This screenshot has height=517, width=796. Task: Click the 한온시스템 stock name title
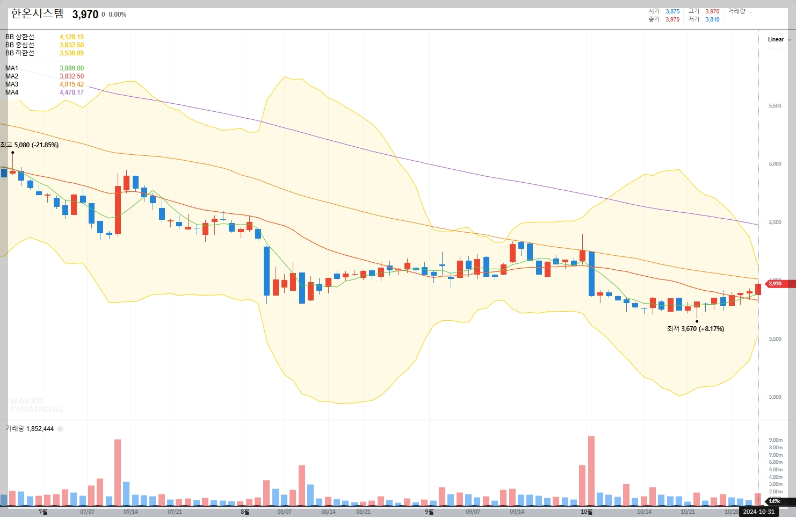pyautogui.click(x=37, y=14)
